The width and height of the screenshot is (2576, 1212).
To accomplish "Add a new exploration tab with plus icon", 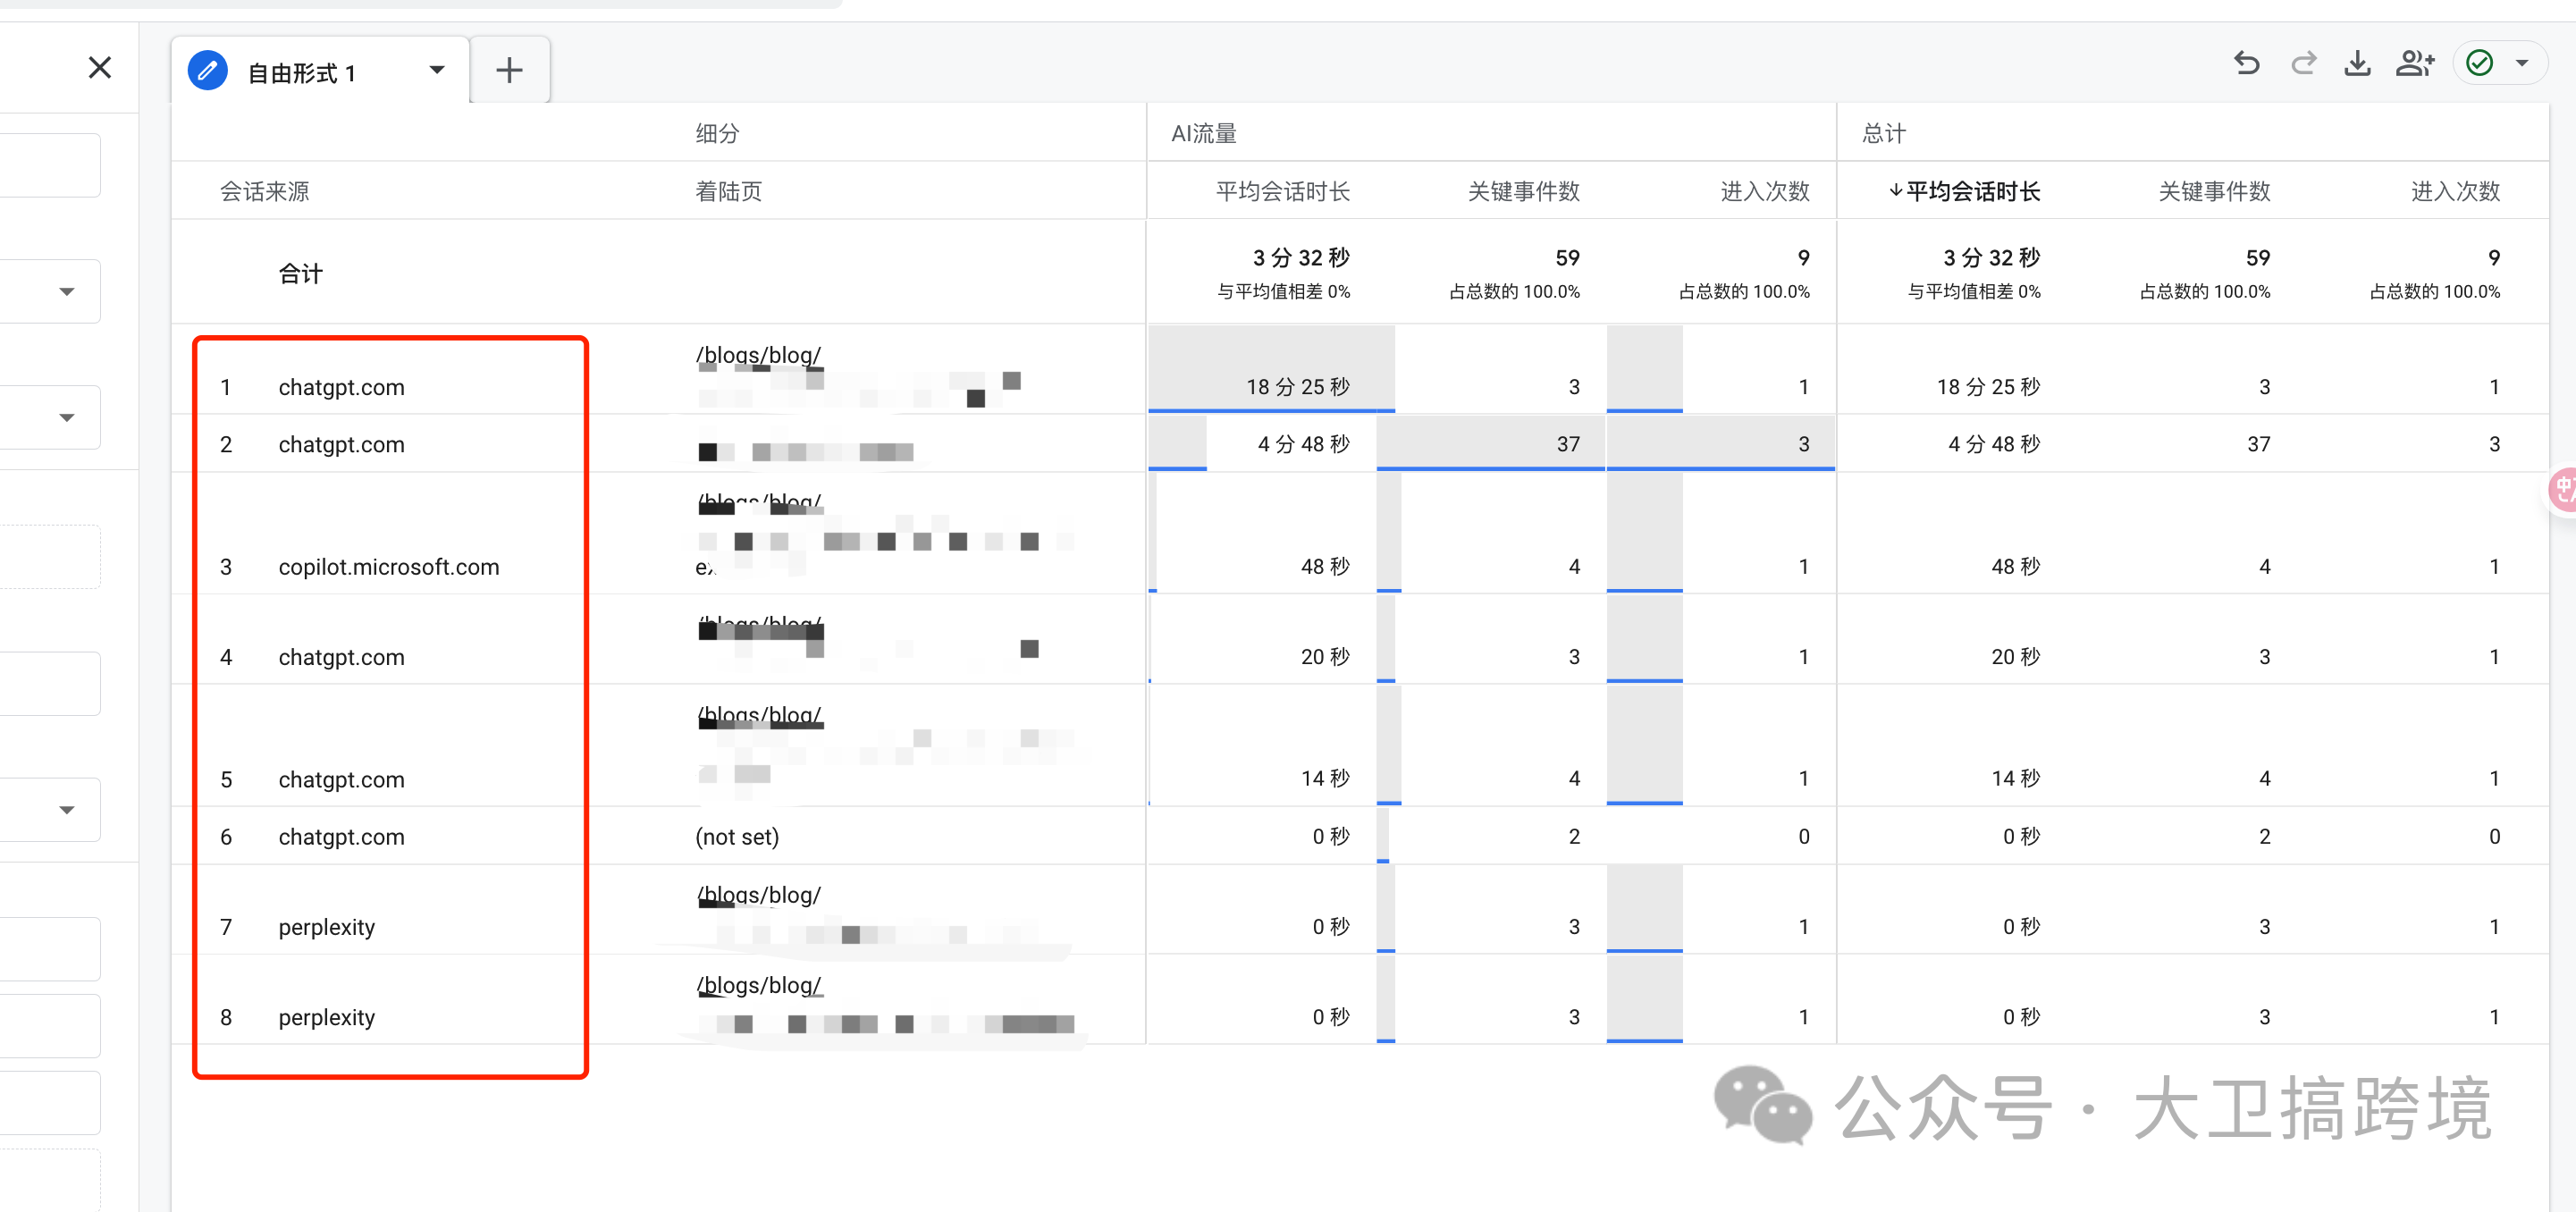I will pos(509,69).
